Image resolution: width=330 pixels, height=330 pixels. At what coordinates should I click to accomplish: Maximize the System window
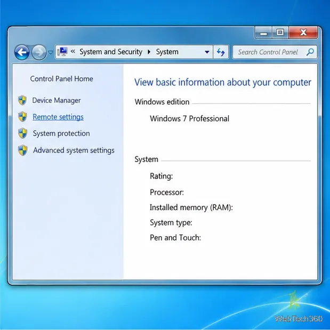[x=280, y=33]
